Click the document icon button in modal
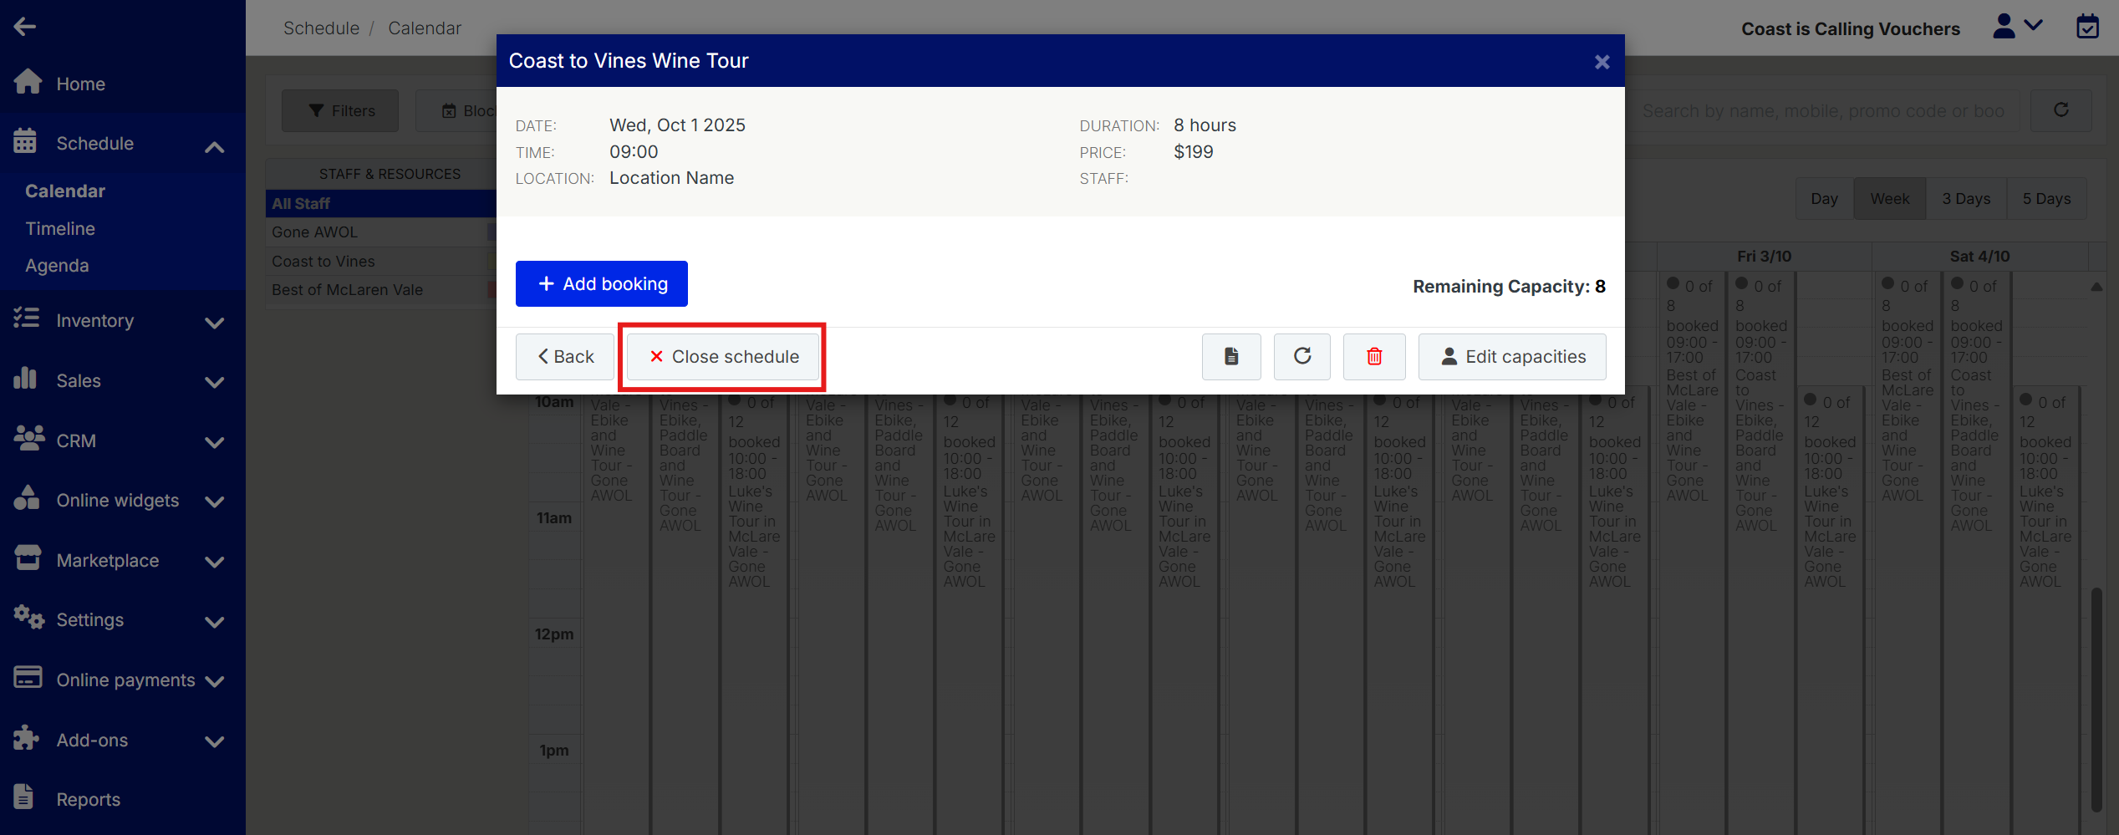The width and height of the screenshot is (2119, 835). (1230, 357)
